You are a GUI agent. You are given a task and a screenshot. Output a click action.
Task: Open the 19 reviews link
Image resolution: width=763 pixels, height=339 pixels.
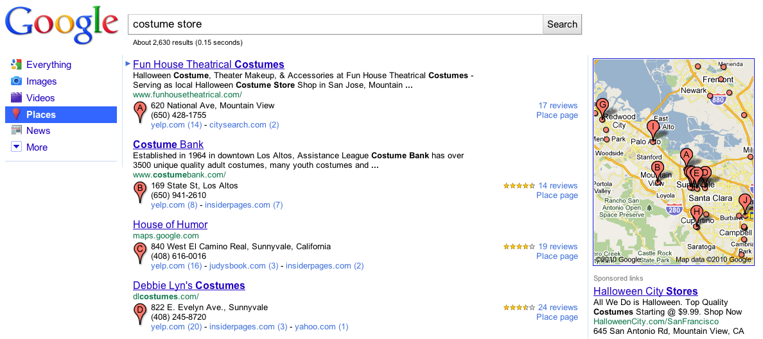click(557, 246)
